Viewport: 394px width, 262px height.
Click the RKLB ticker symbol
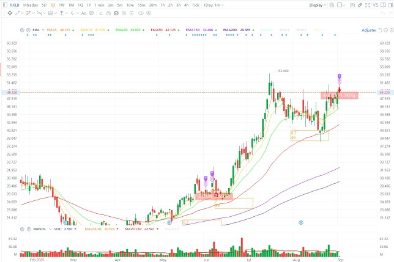tap(14, 5)
